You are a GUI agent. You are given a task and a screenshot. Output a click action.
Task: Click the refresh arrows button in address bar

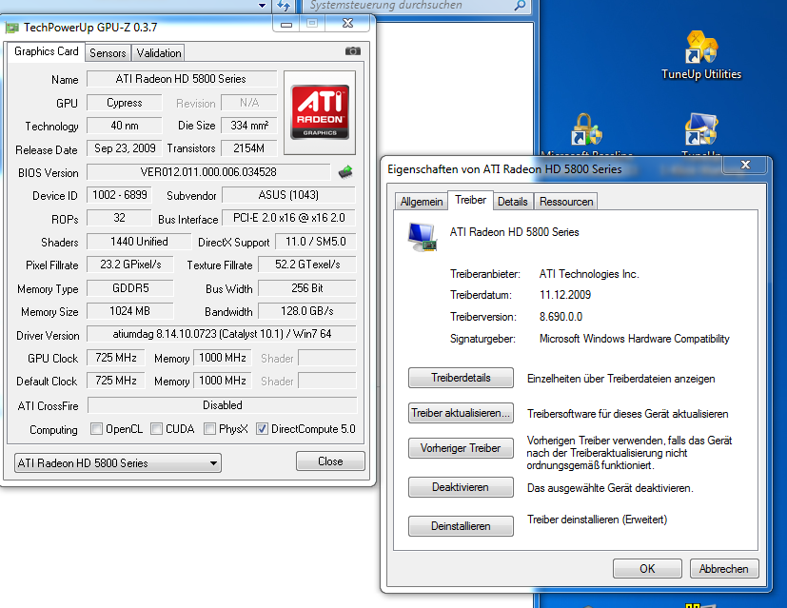click(x=284, y=6)
